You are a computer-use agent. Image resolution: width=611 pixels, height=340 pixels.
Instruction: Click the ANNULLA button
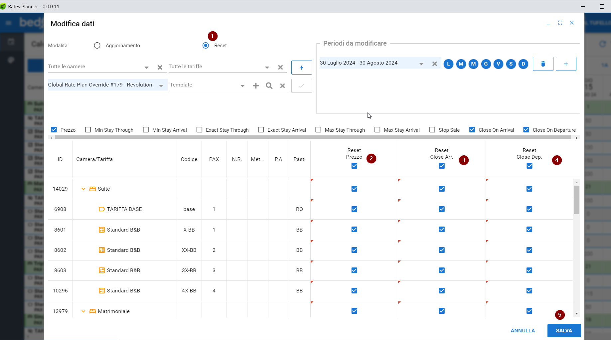tap(523, 331)
